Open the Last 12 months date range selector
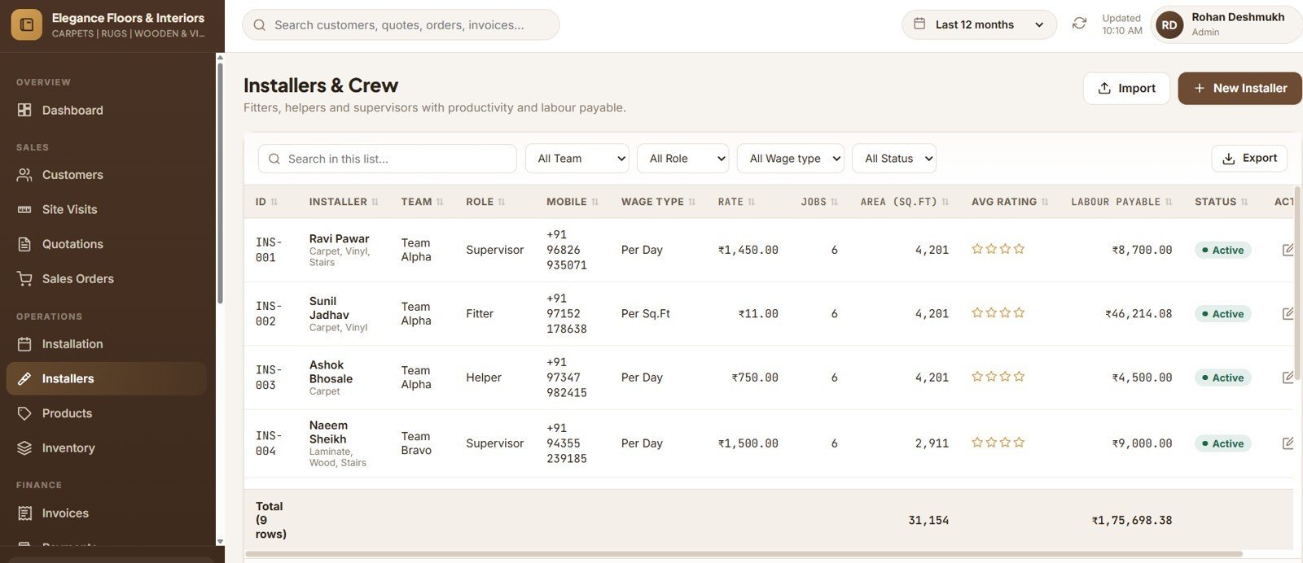The image size is (1303, 563). click(979, 24)
